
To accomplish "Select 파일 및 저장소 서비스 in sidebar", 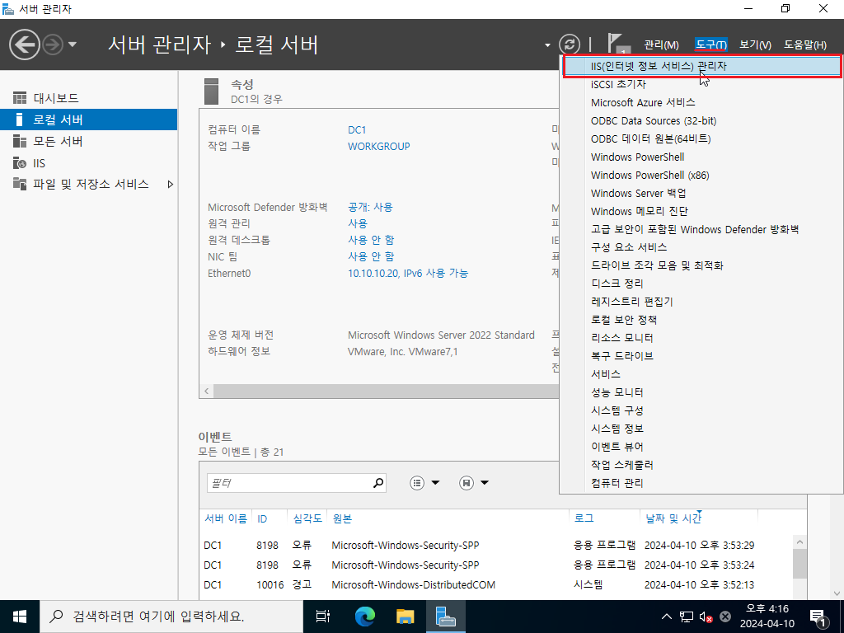I will coord(88,185).
